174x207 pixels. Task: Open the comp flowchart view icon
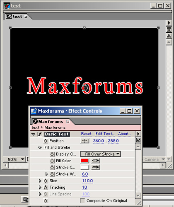point(169,36)
